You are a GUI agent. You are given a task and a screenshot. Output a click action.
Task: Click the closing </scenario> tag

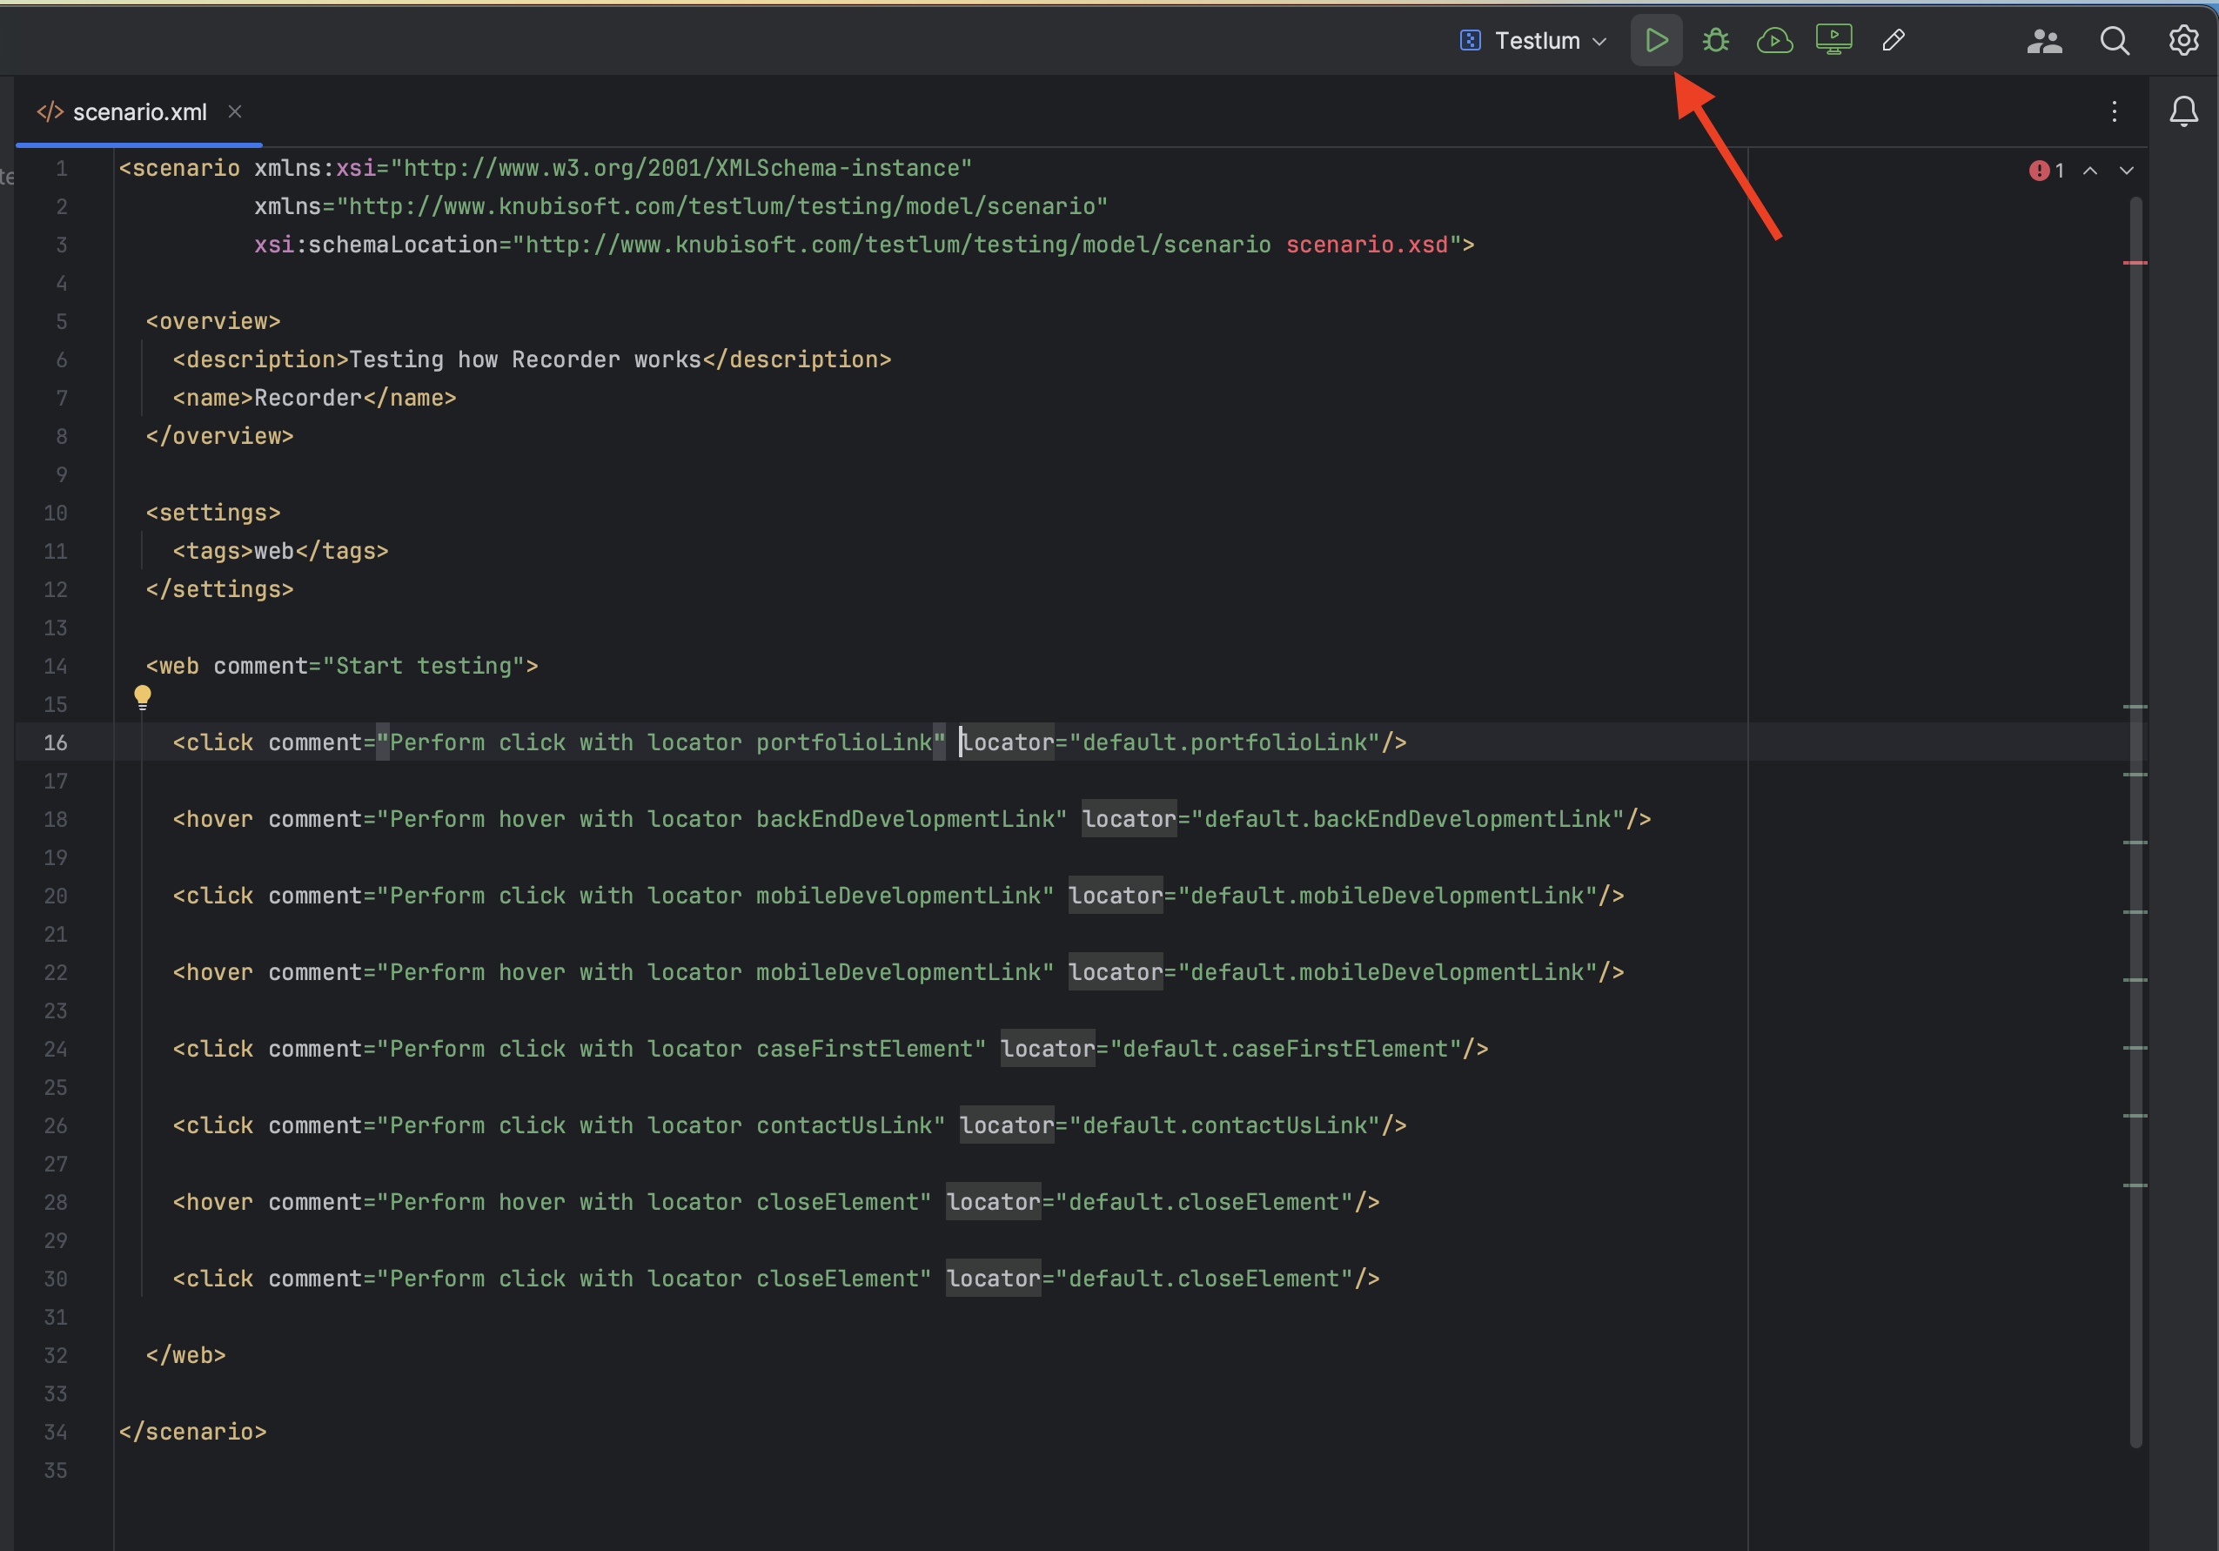tap(192, 1432)
